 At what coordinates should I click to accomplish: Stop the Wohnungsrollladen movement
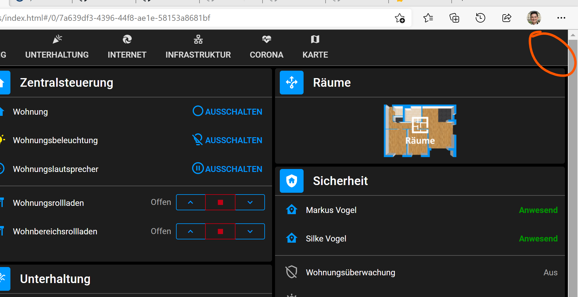pyautogui.click(x=220, y=202)
